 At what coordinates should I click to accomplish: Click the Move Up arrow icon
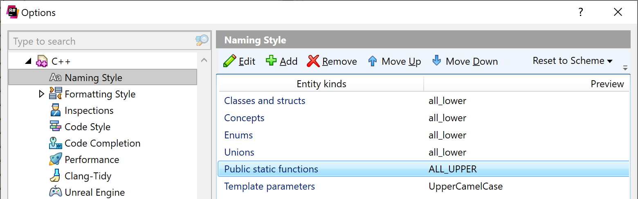pos(372,61)
